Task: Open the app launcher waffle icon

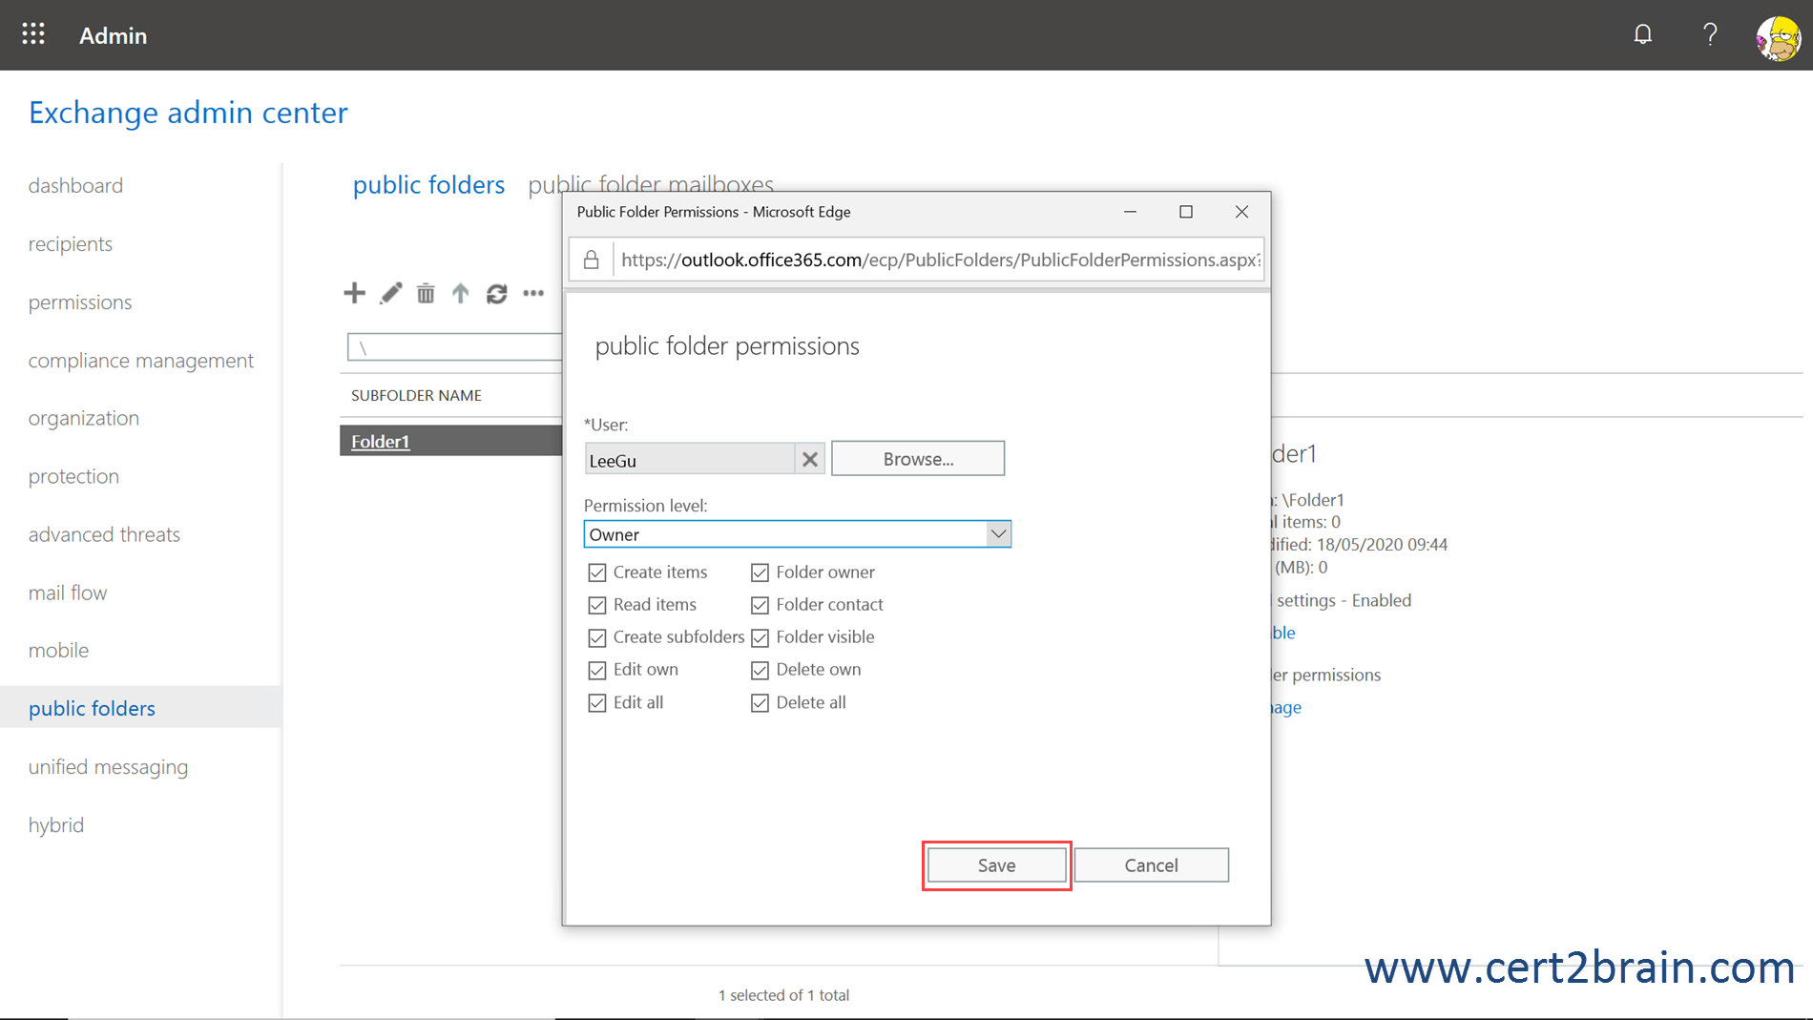Action: (x=33, y=34)
